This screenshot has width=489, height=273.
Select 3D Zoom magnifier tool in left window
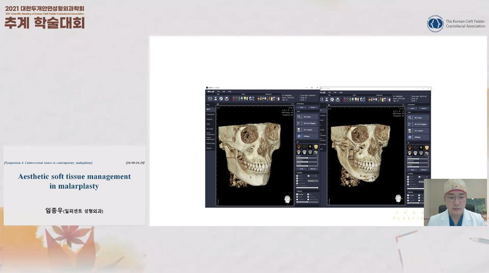(x=307, y=117)
